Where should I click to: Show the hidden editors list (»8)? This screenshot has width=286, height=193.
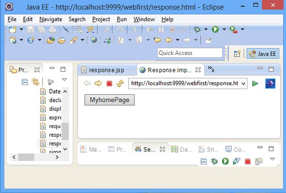click(x=211, y=69)
